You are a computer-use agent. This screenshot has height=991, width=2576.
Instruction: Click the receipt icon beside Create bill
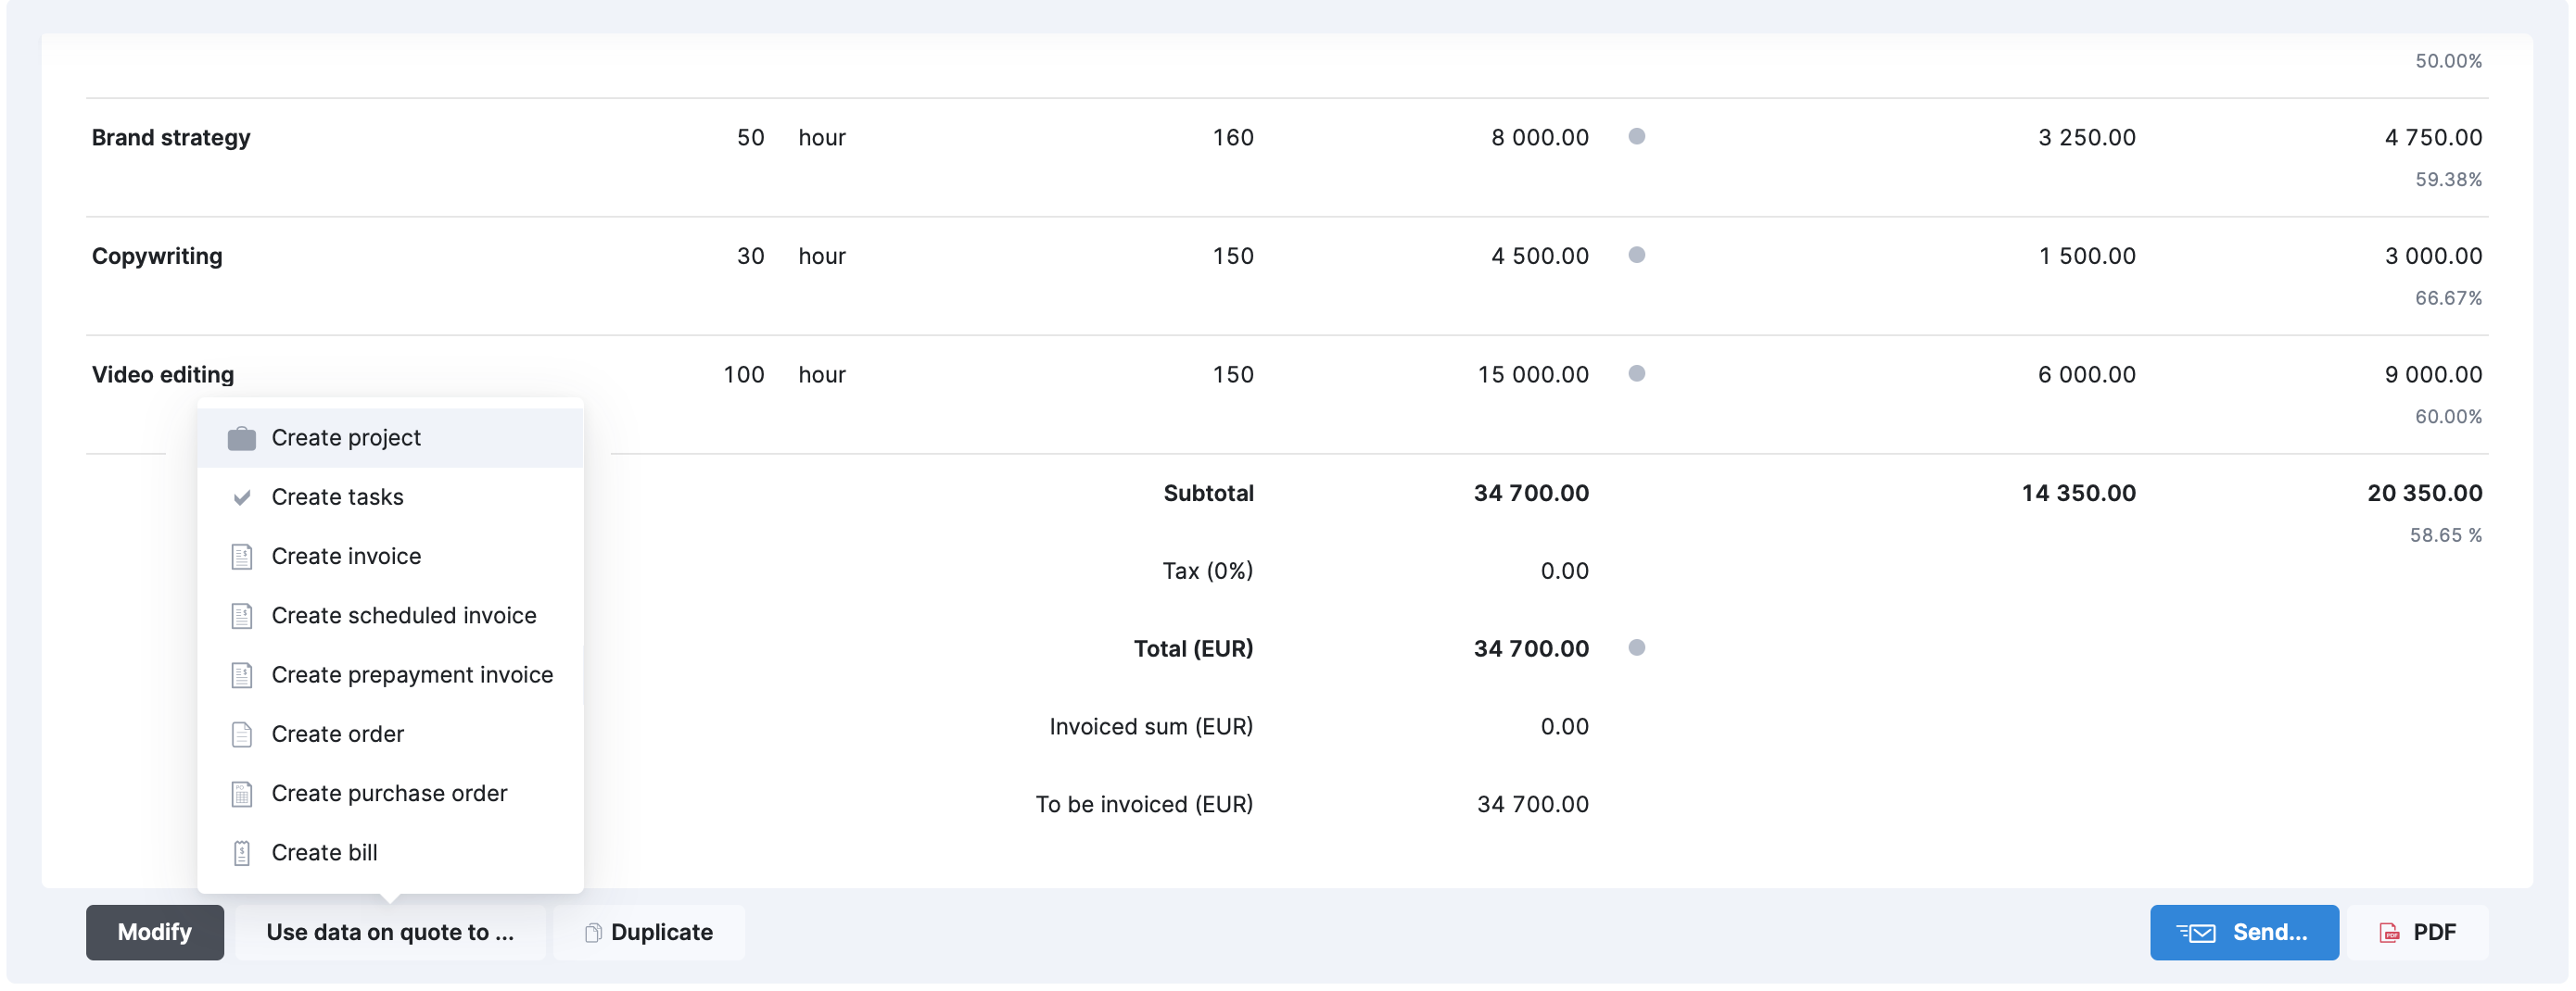pos(242,853)
